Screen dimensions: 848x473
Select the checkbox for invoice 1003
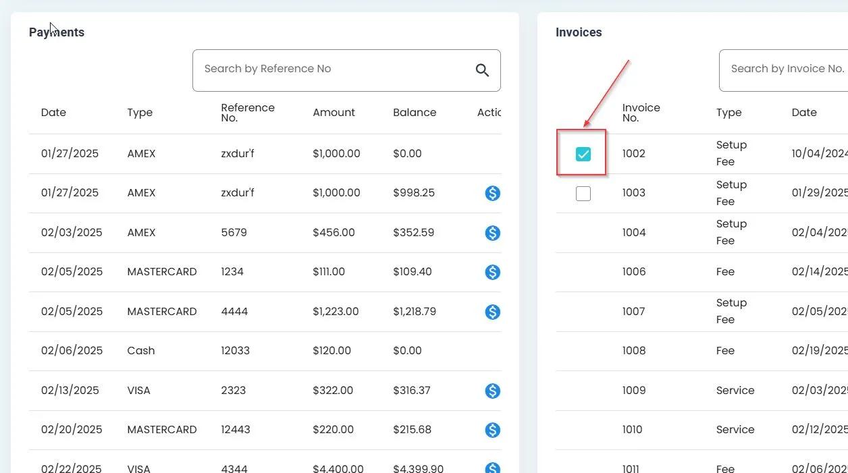click(x=583, y=194)
